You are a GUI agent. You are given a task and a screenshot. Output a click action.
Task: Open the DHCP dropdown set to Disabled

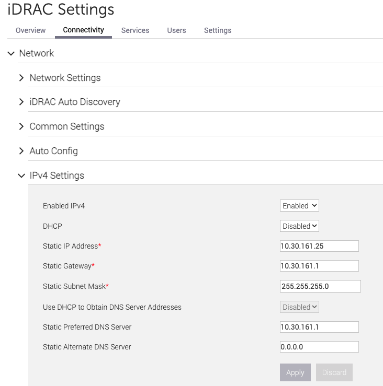click(x=299, y=226)
